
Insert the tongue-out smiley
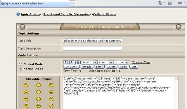26,92
